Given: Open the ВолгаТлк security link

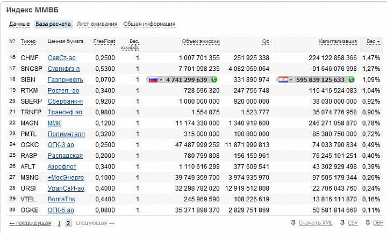Looking at the screenshot, I should tap(61, 199).
